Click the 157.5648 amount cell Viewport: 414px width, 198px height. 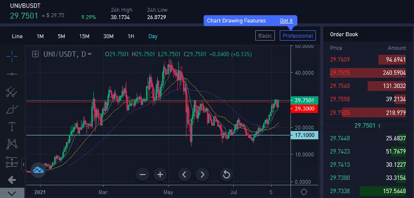coord(394,191)
